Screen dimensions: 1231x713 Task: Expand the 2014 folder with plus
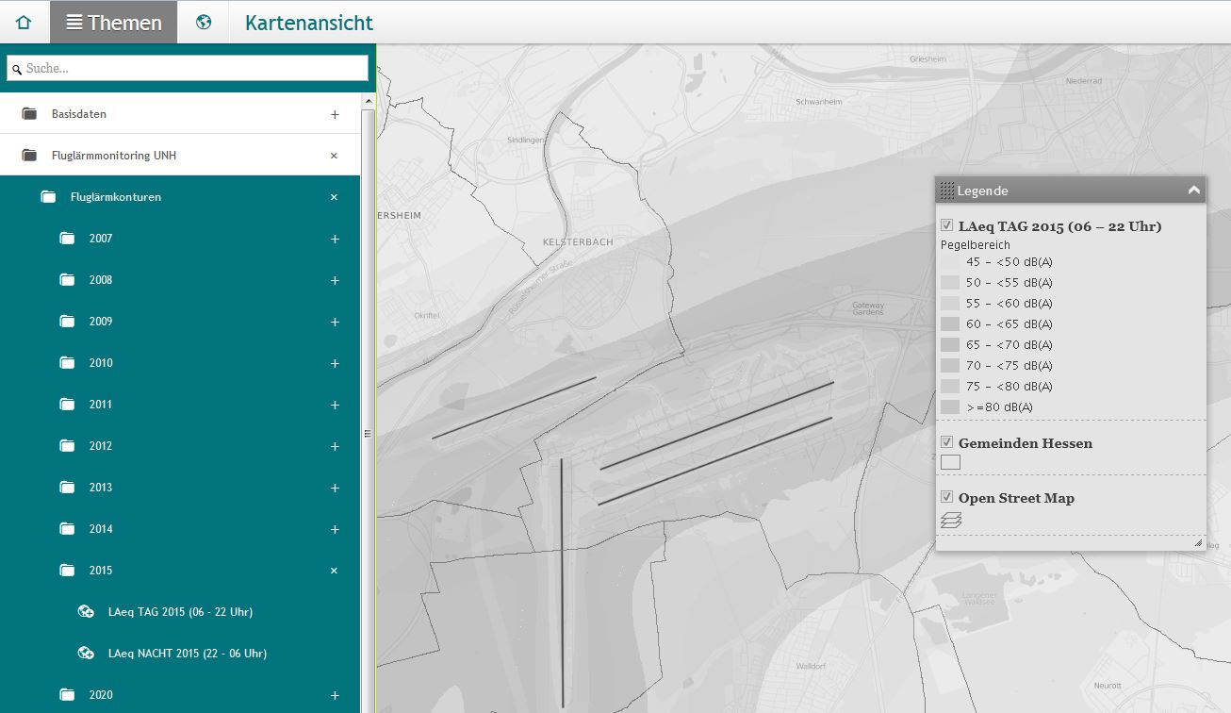pyautogui.click(x=335, y=529)
